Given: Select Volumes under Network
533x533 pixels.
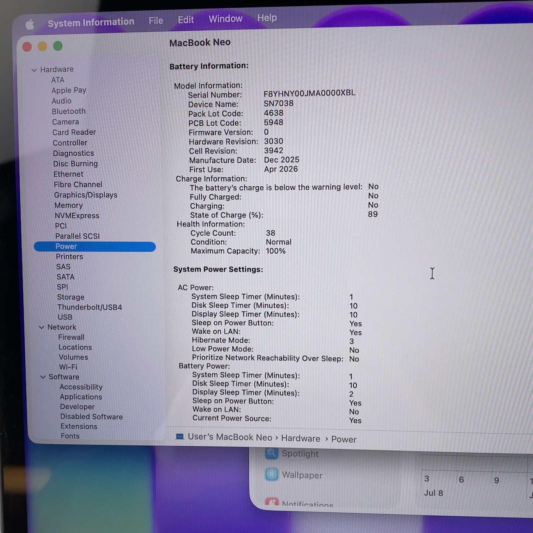Looking at the screenshot, I should (x=73, y=357).
